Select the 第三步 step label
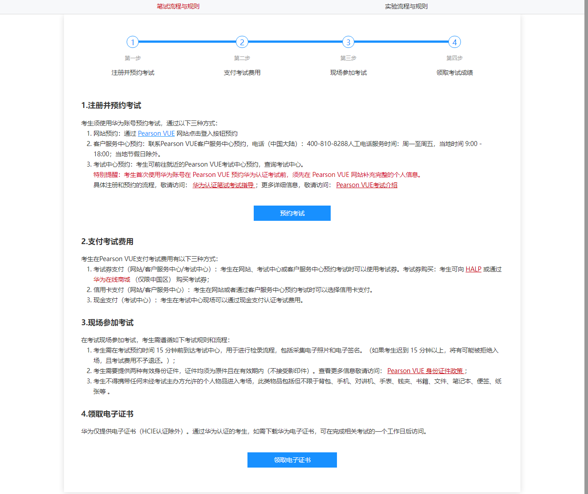The height and width of the screenshot is (494, 588). (x=348, y=58)
